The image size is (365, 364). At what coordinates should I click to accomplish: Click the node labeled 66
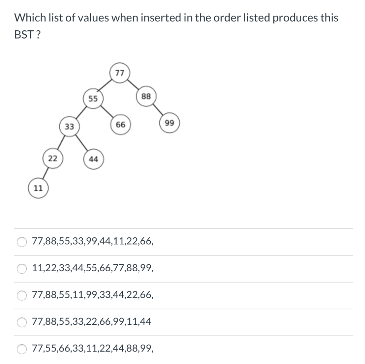120,125
